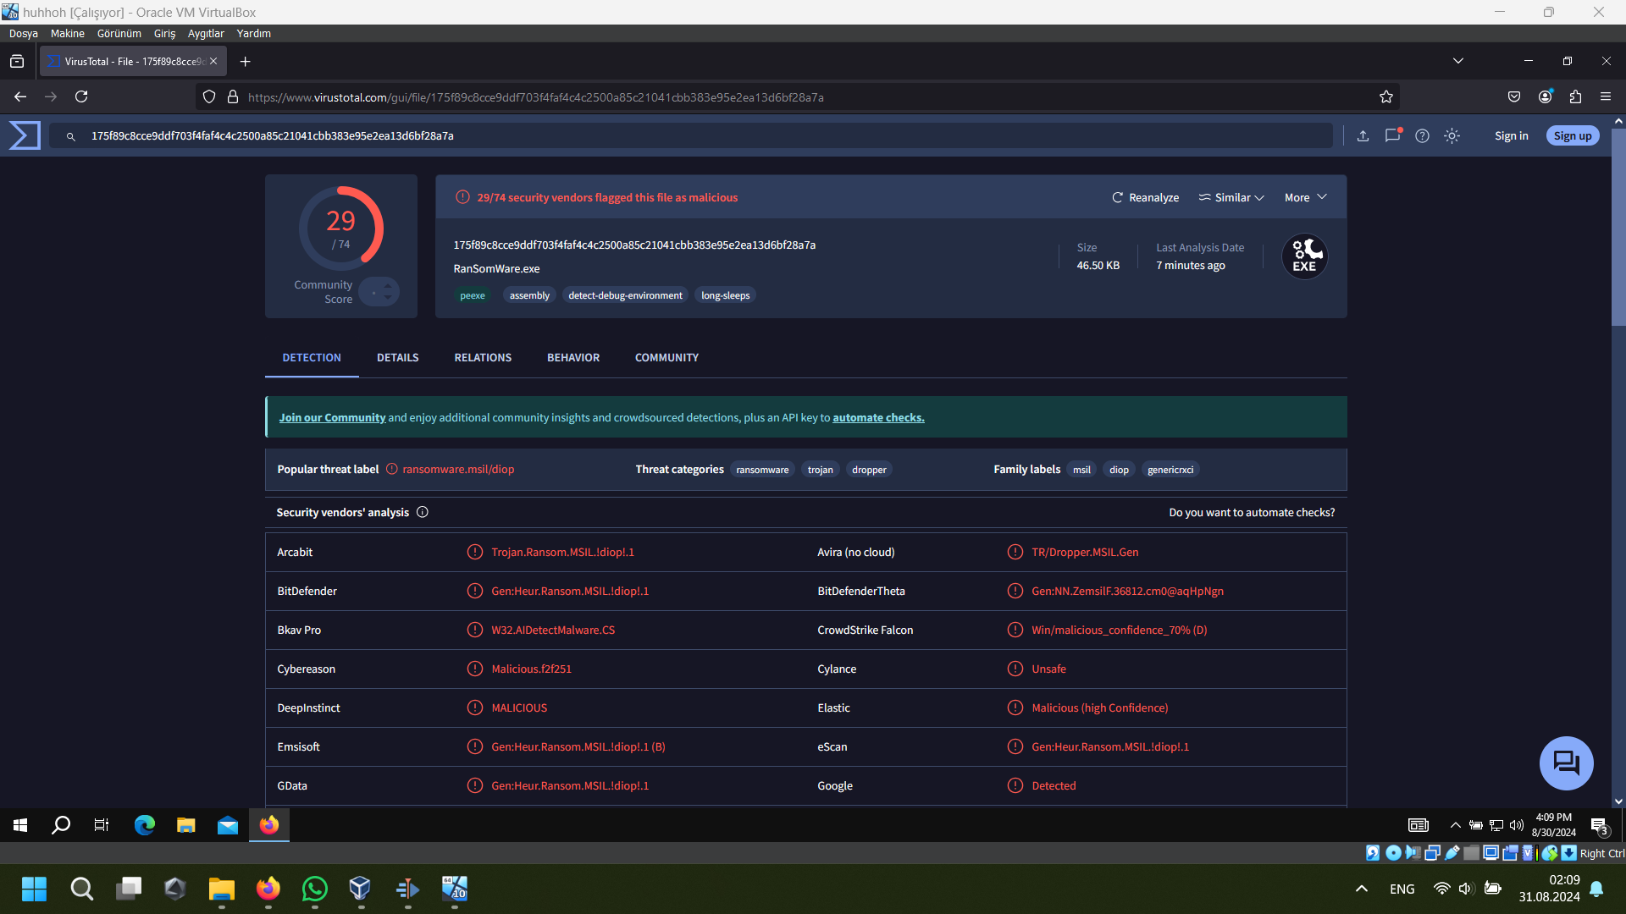Click the Sign up button
The image size is (1626, 914).
pos(1572,135)
